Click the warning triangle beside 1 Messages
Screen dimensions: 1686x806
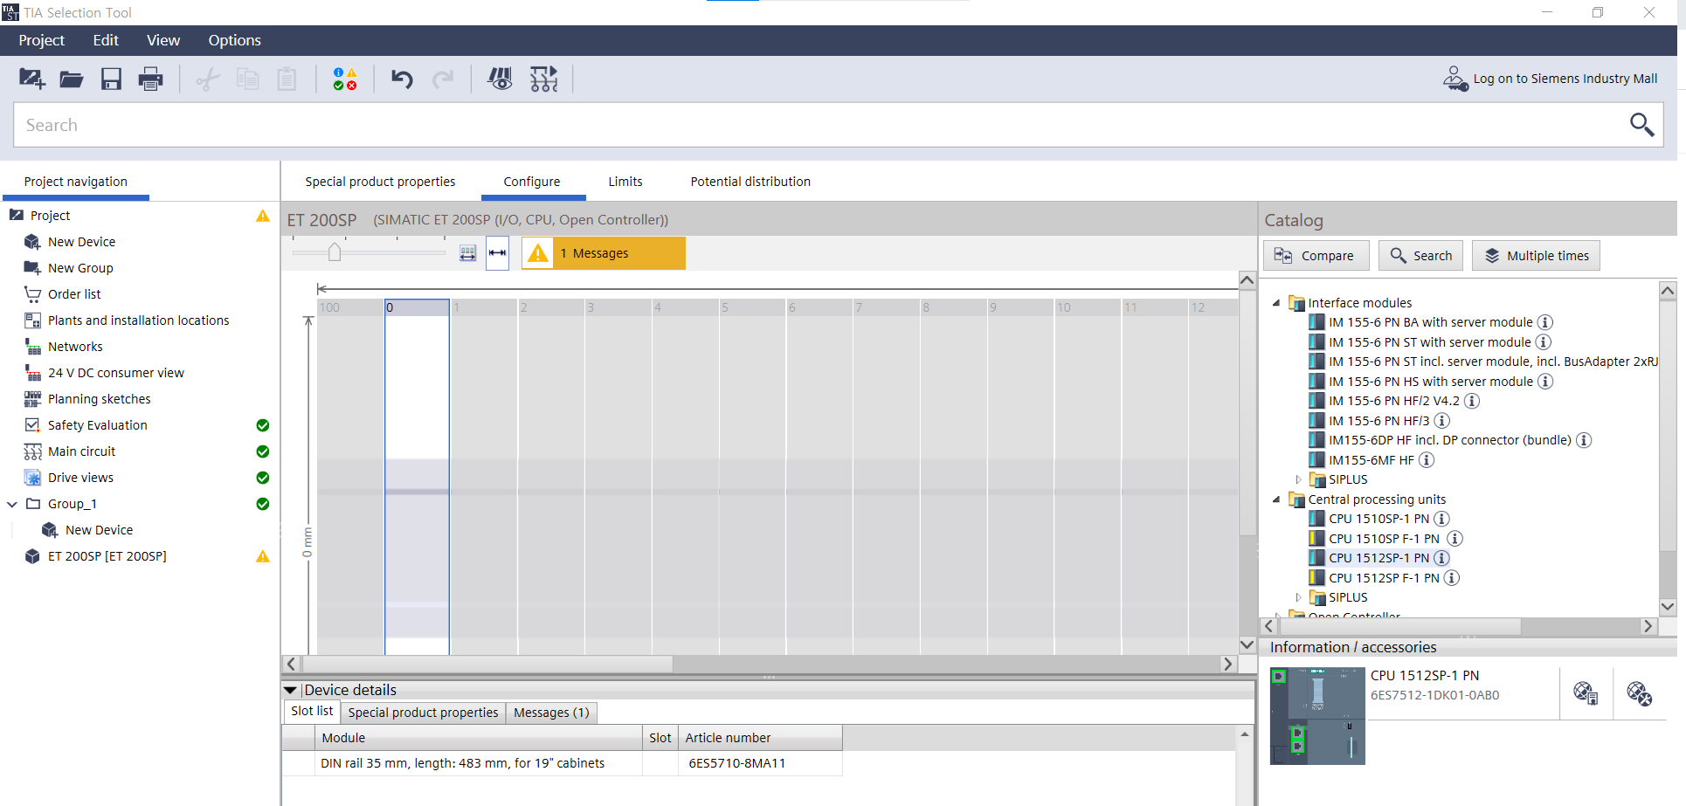[538, 253]
